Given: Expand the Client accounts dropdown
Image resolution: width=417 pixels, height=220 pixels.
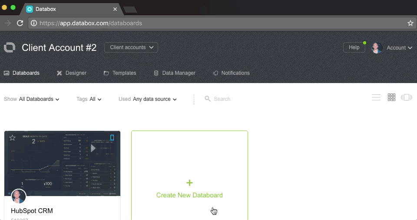Looking at the screenshot, I should (x=131, y=47).
